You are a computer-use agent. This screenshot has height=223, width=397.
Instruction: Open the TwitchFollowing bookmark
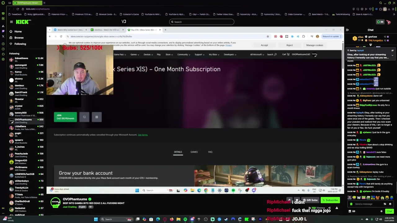[x=341, y=14]
